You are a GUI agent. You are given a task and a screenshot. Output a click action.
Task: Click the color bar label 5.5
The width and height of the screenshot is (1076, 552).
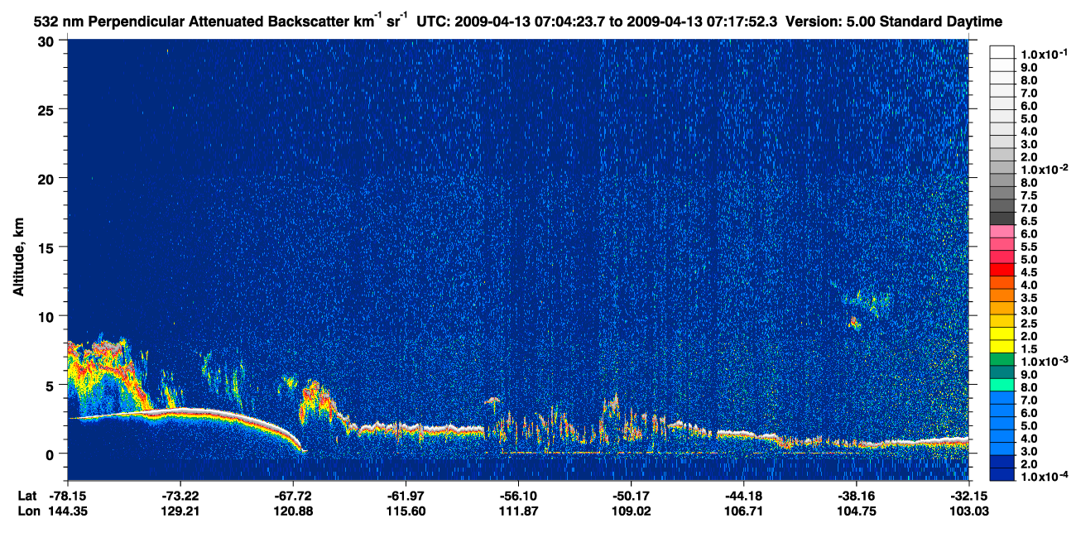[x=1030, y=247]
